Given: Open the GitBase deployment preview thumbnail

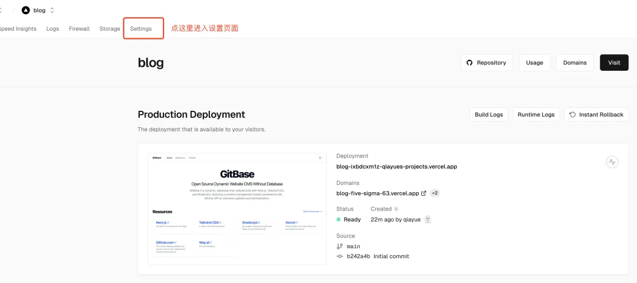Looking at the screenshot, I should pyautogui.click(x=237, y=209).
